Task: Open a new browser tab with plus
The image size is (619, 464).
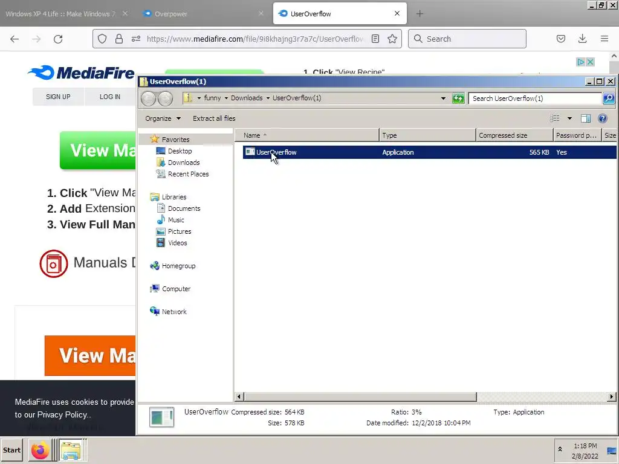Action: pos(420,14)
